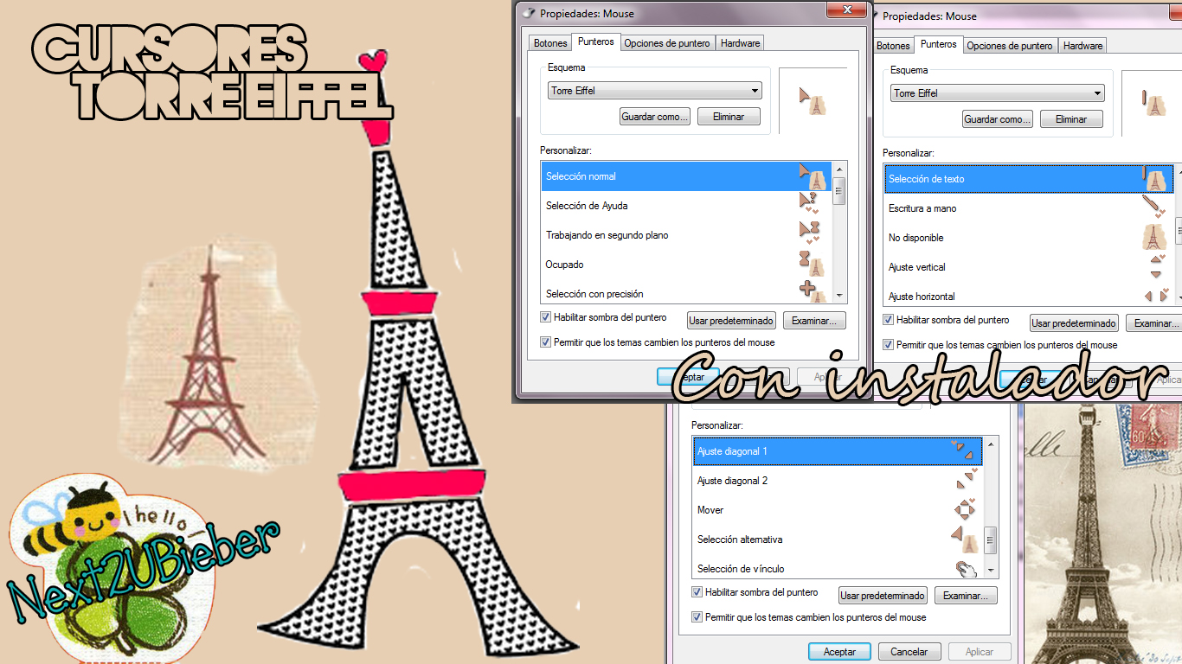
Task: Select the Ajuste diagonal 1 cursor icon
Action: (962, 450)
